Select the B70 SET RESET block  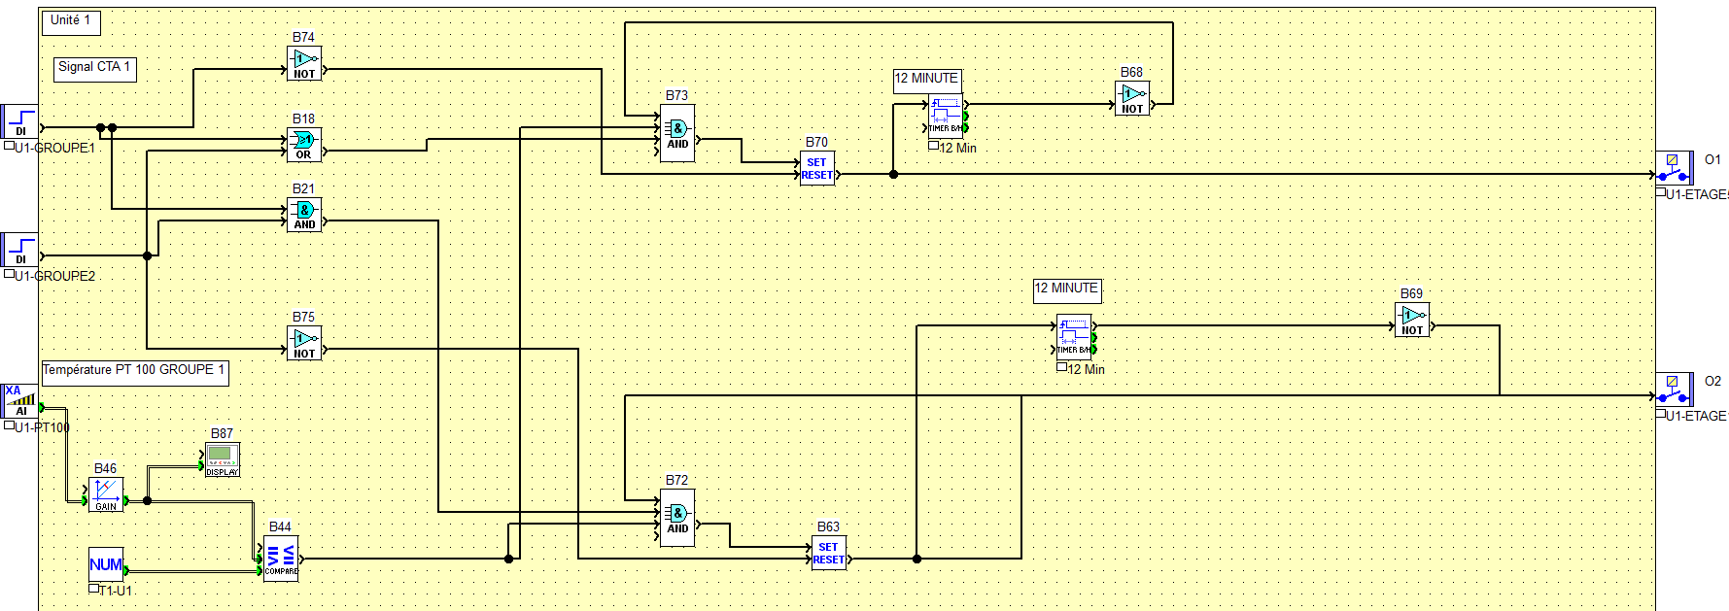point(816,168)
